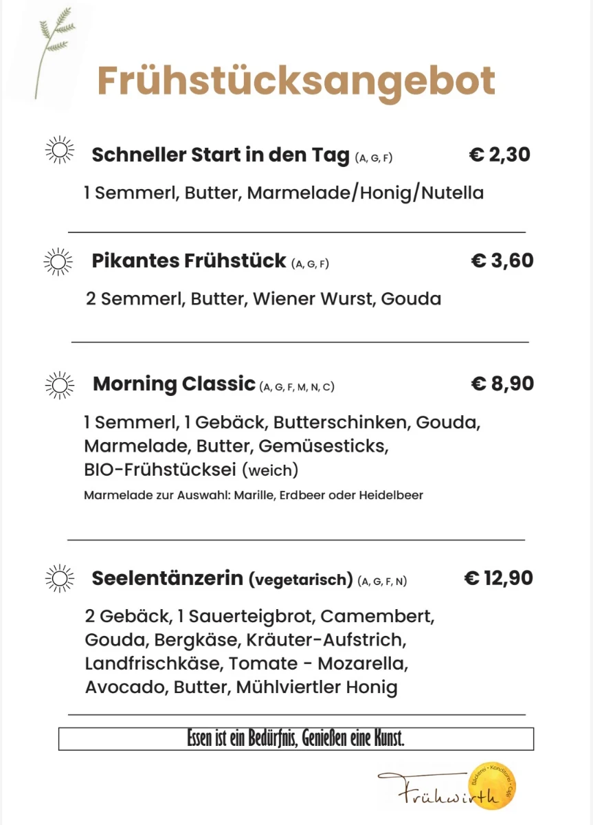
Task: Click the wheat stalk illustration
Action: click(54, 53)
